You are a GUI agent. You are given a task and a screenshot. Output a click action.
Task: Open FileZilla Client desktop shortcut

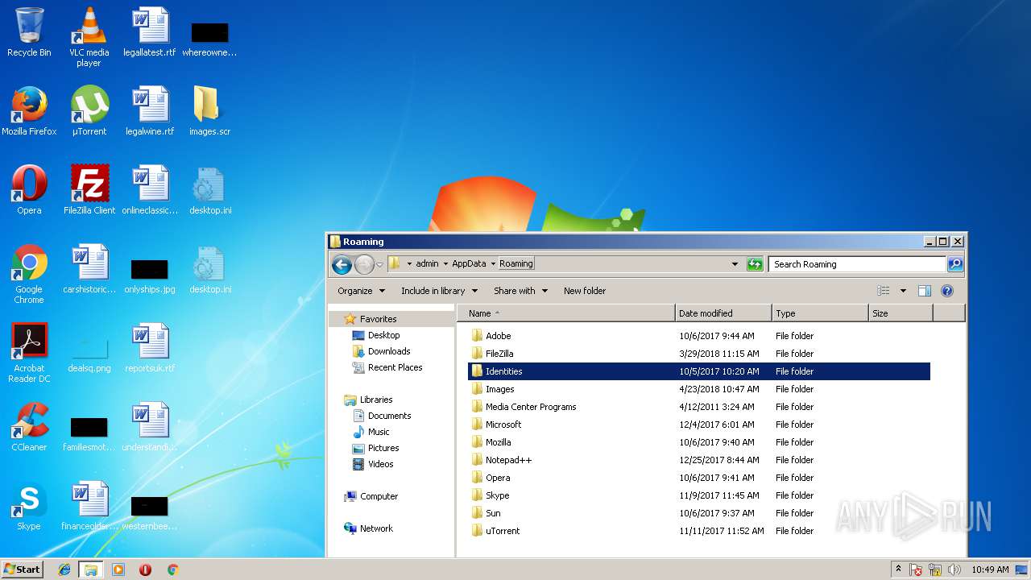click(x=89, y=191)
